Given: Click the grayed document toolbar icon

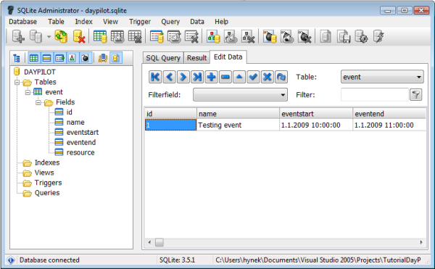Looking at the screenshot, I should click(326, 36).
